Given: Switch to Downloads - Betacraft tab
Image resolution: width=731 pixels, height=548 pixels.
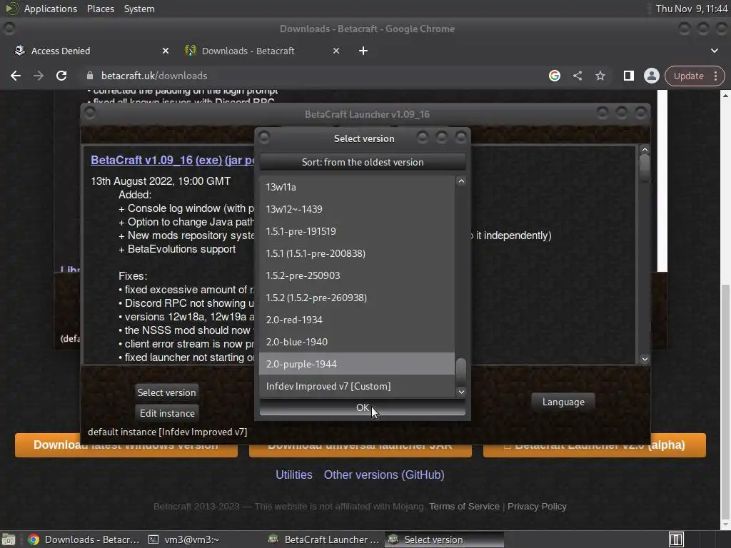Looking at the screenshot, I should pos(263,51).
